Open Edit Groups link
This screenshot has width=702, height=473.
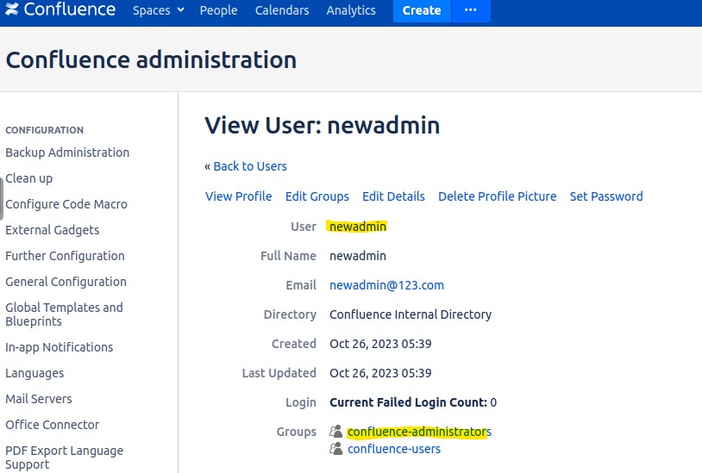[x=317, y=196]
